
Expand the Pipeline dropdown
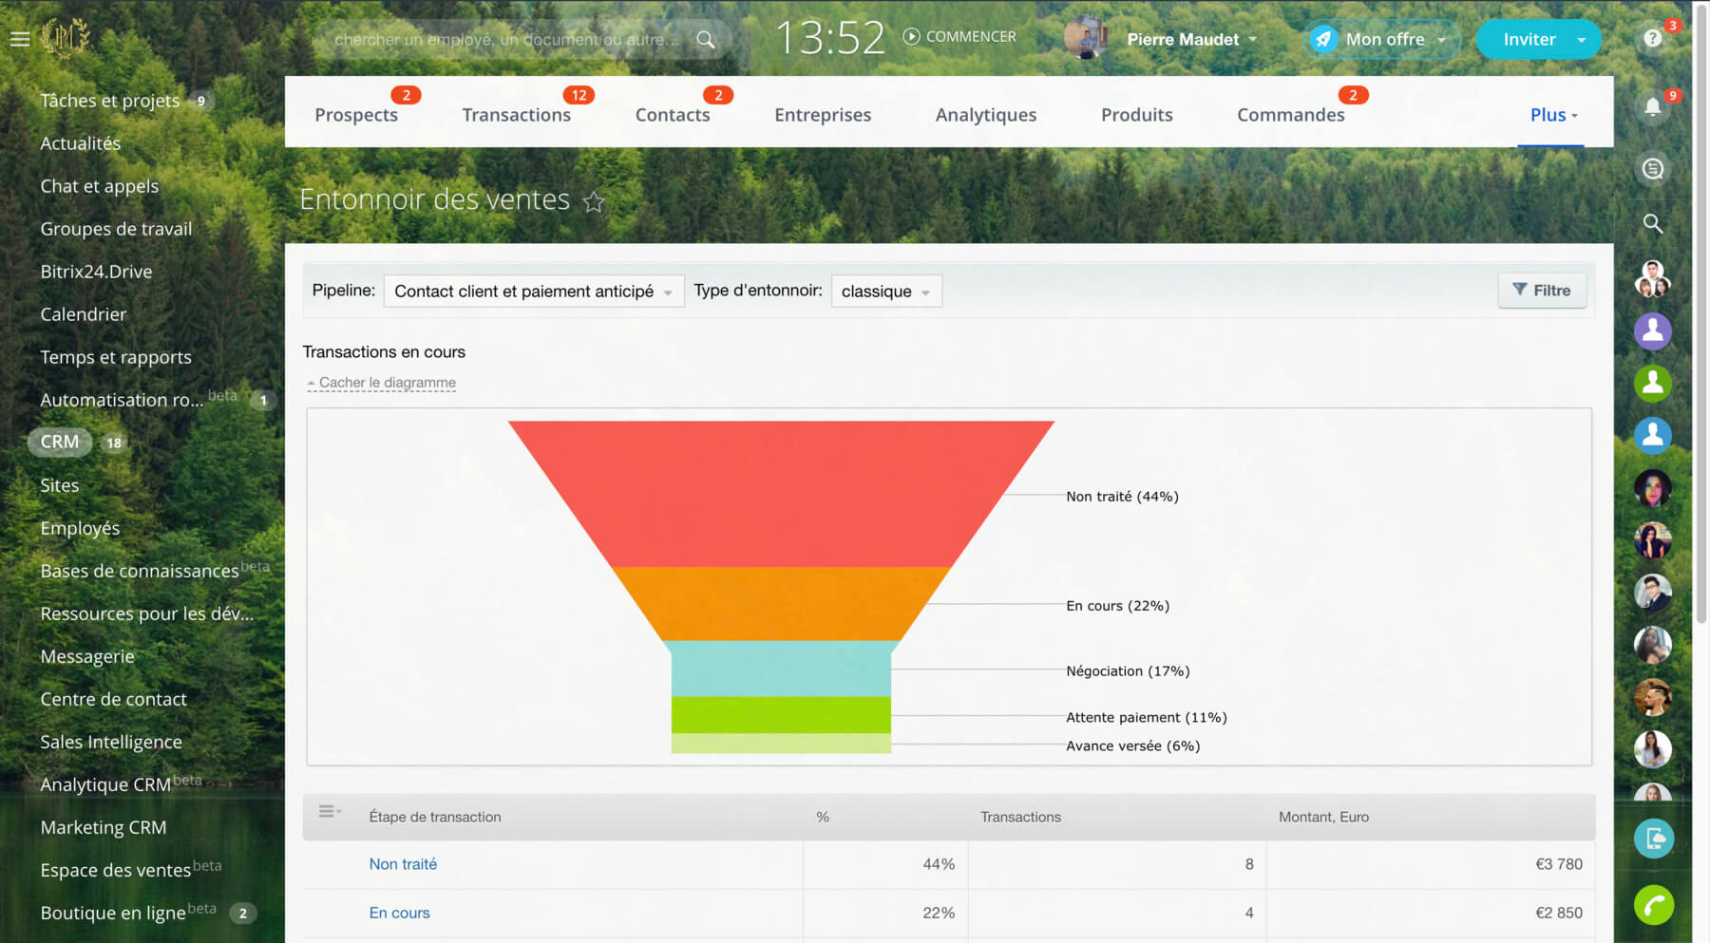click(533, 292)
